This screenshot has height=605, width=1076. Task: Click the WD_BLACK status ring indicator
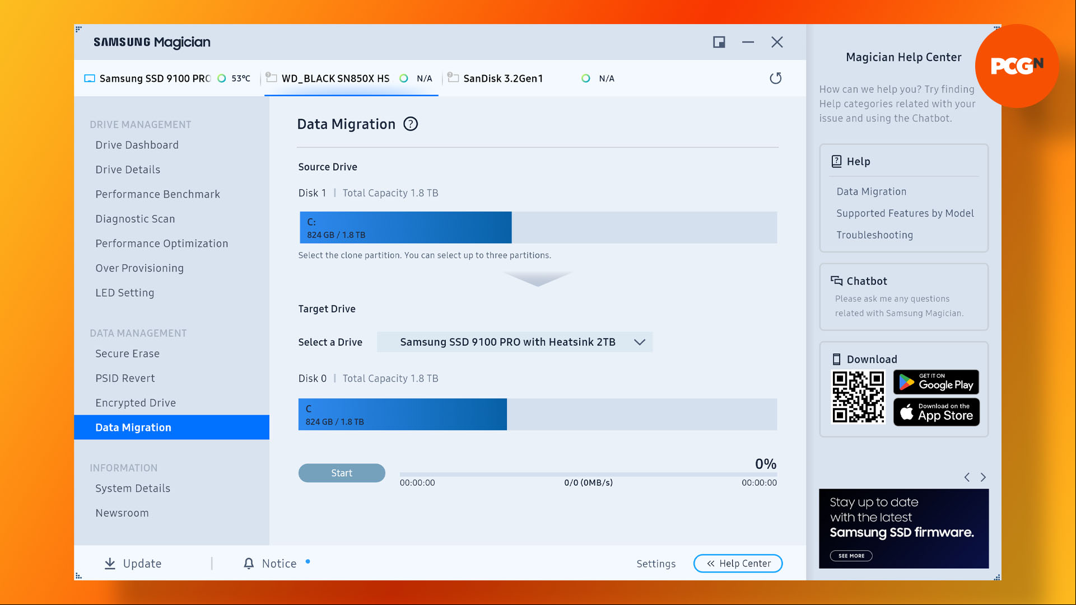403,78
